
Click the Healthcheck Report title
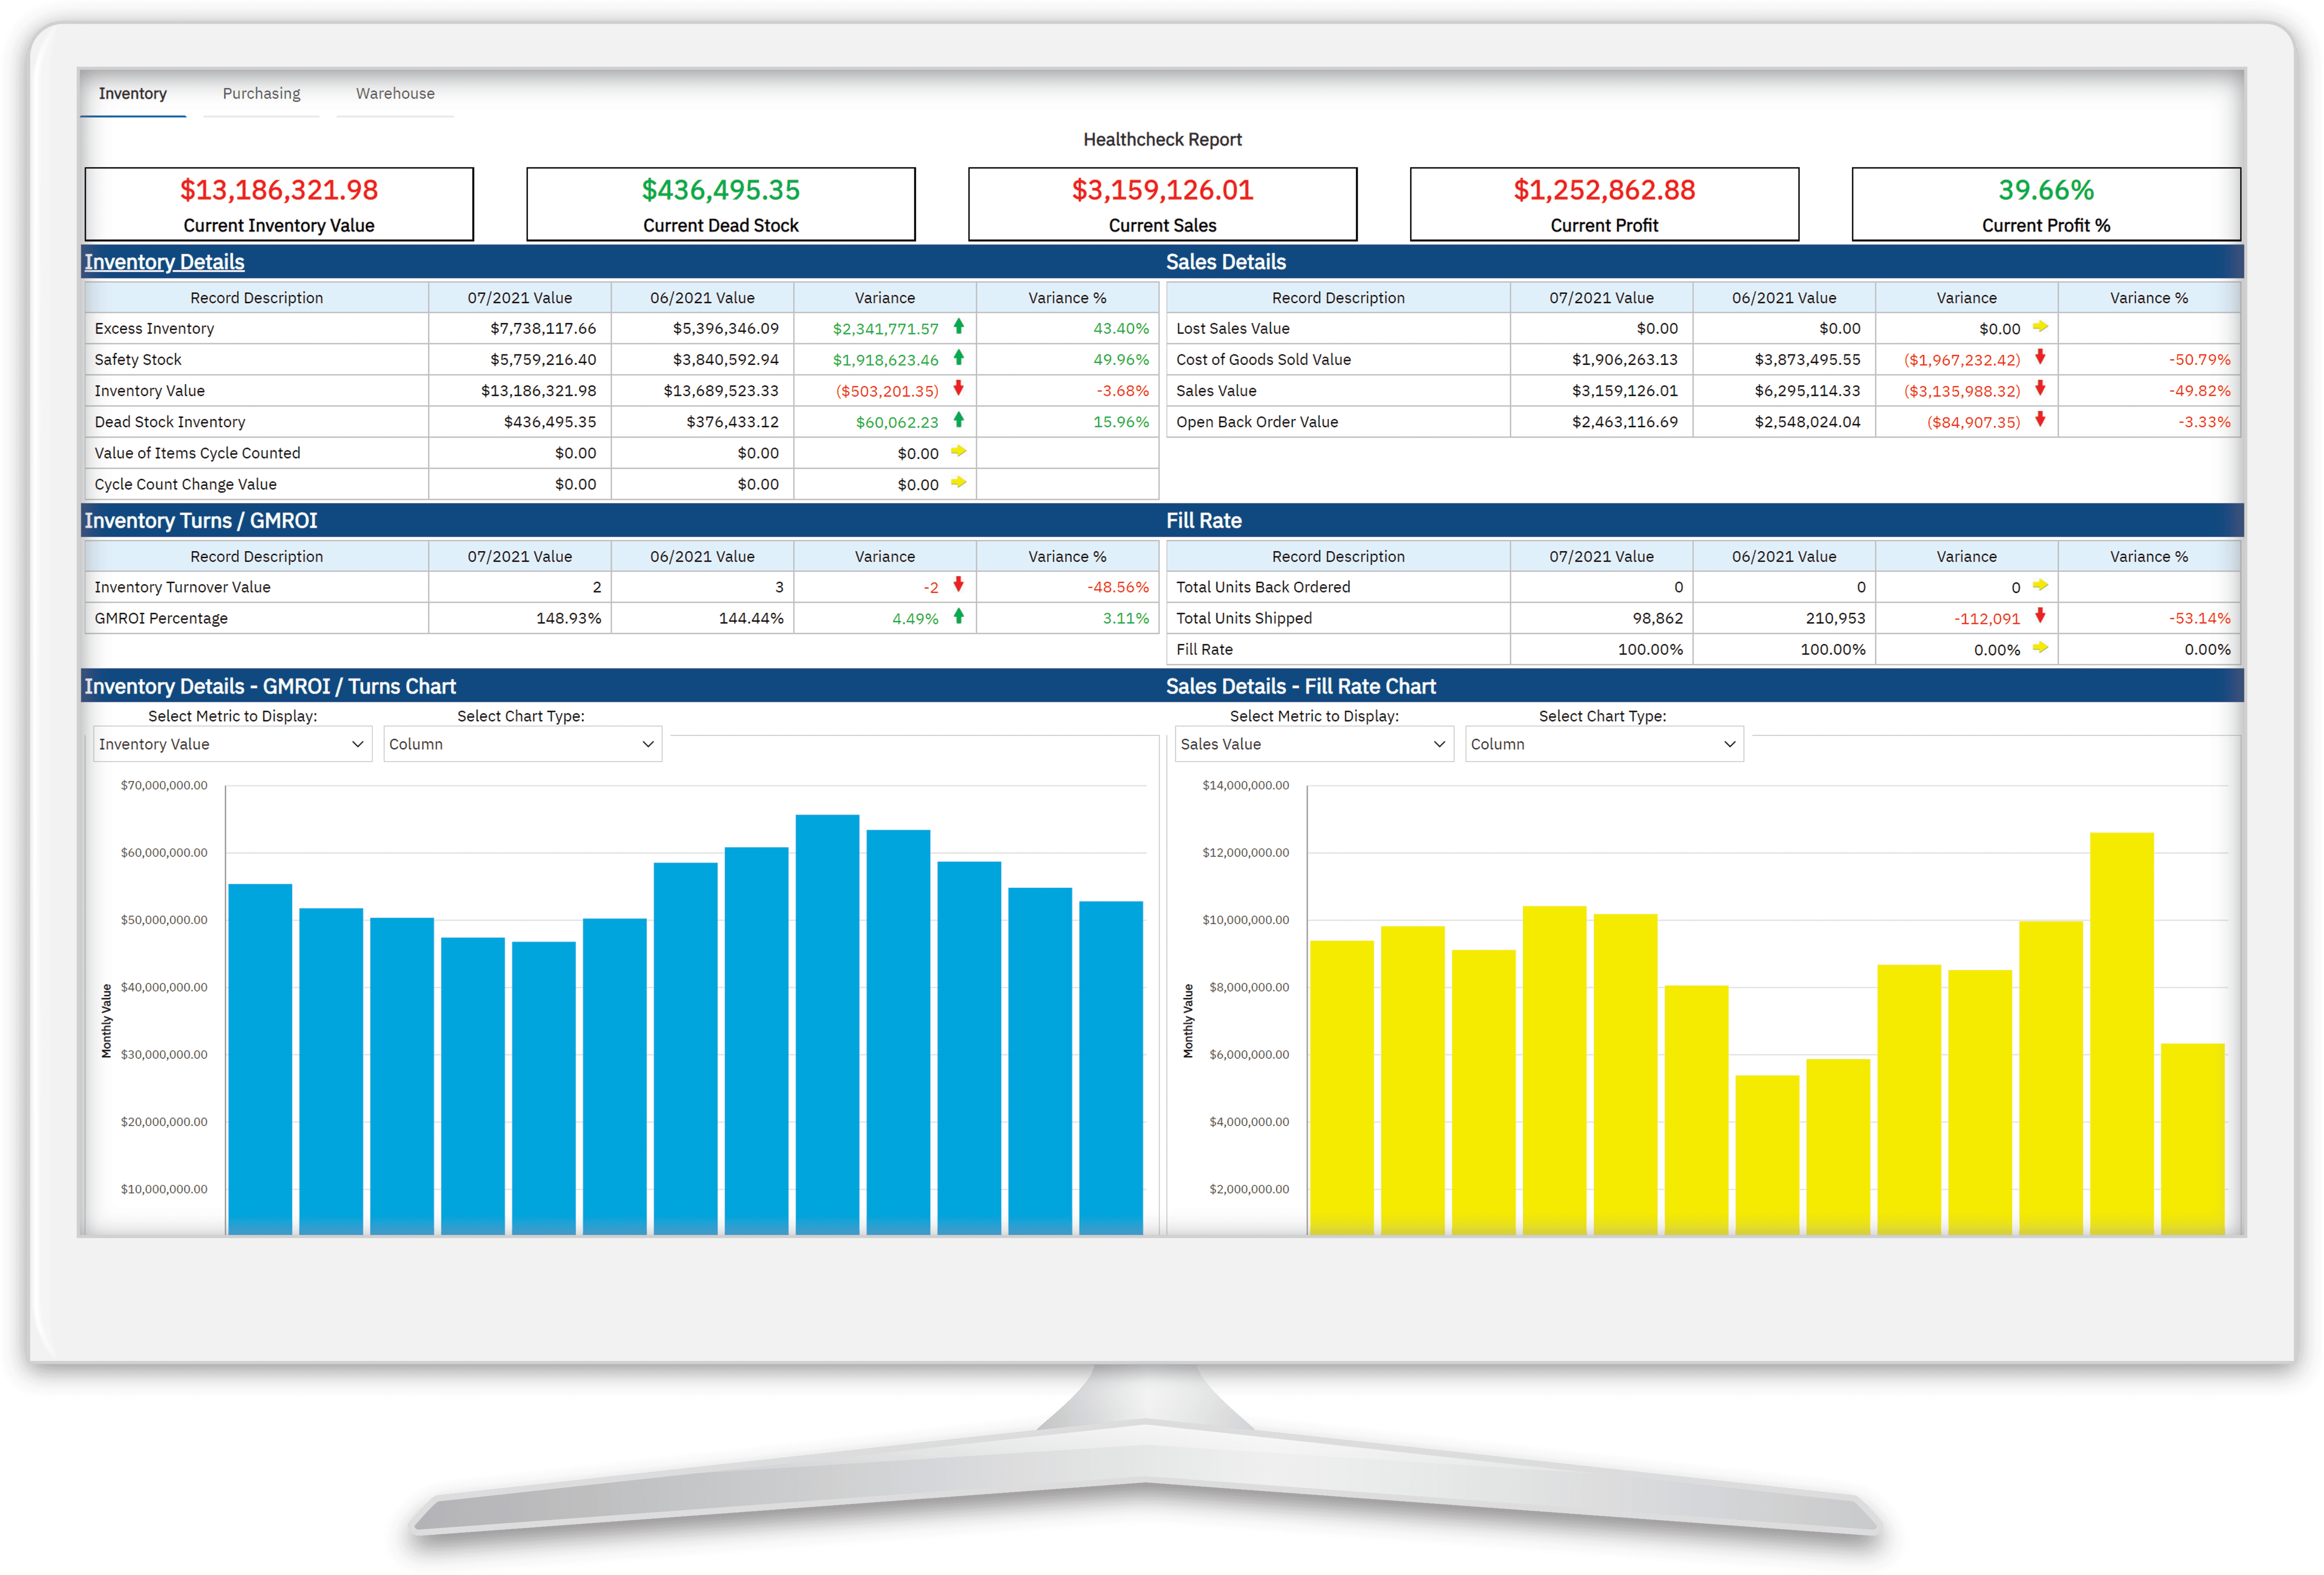pyautogui.click(x=1162, y=139)
